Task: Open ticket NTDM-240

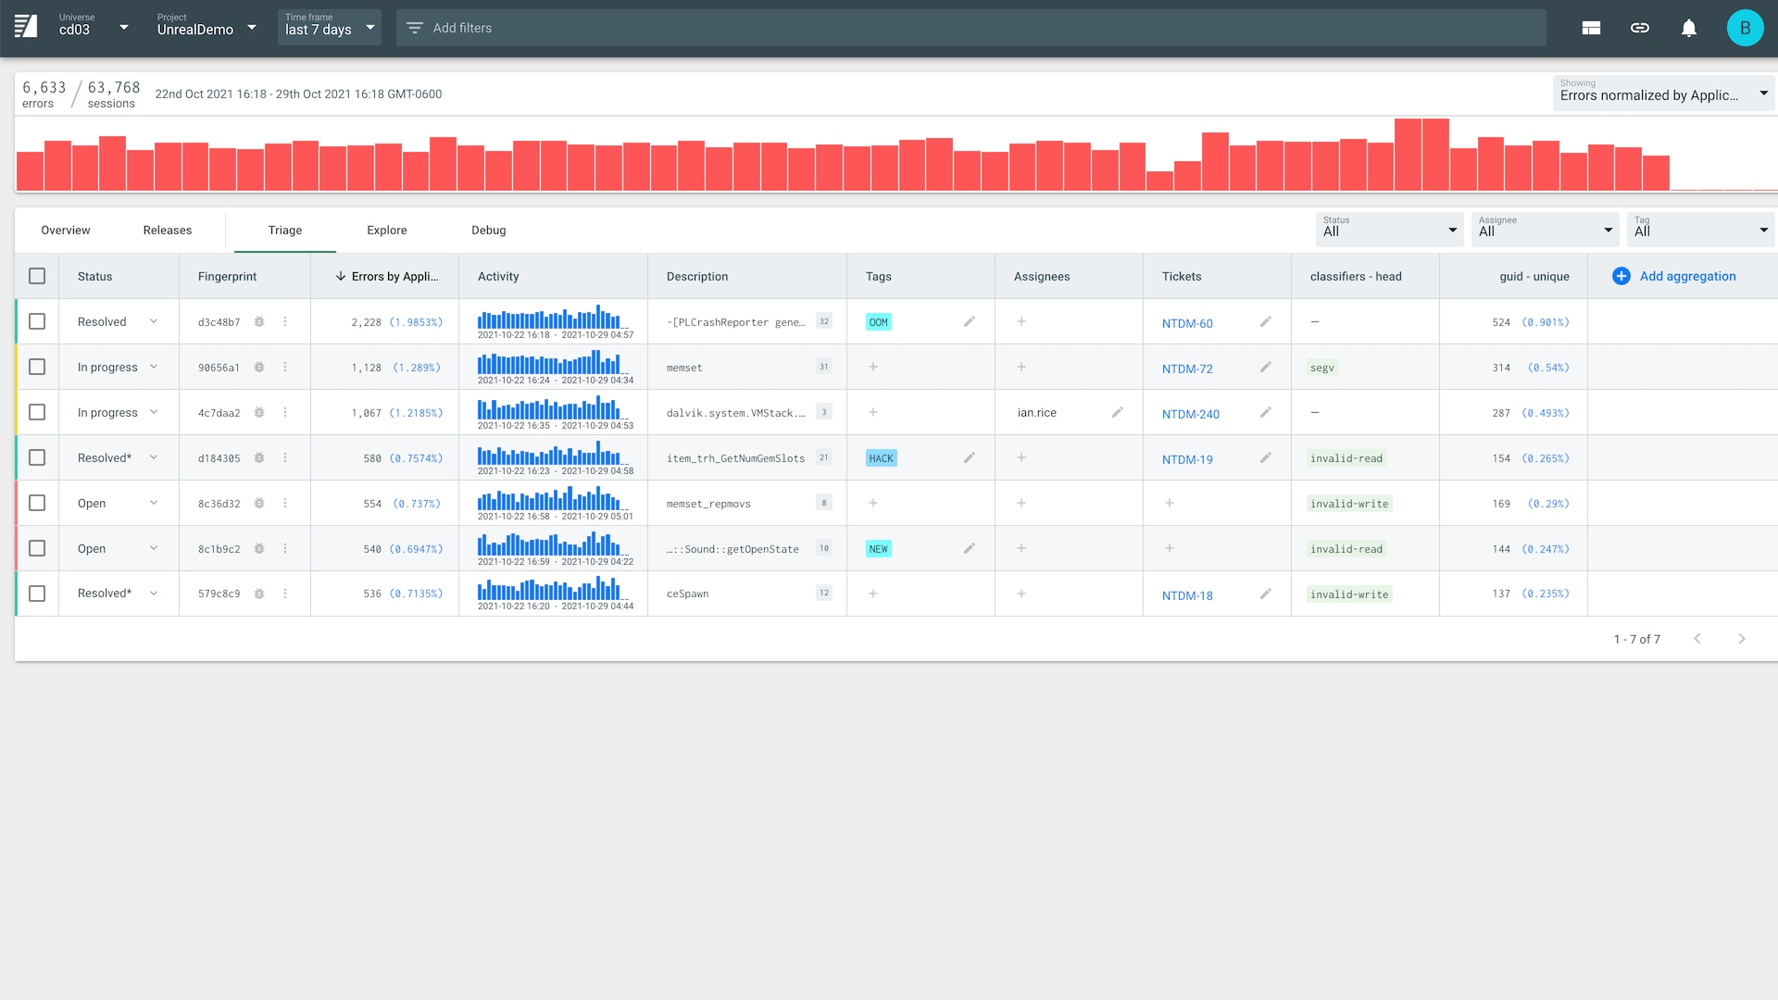Action: click(1190, 414)
